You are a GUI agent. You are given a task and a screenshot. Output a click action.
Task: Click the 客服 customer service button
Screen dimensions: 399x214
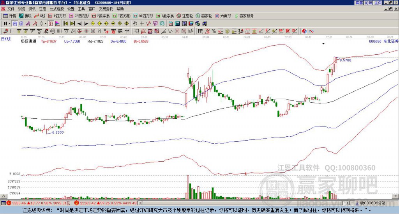point(359,3)
